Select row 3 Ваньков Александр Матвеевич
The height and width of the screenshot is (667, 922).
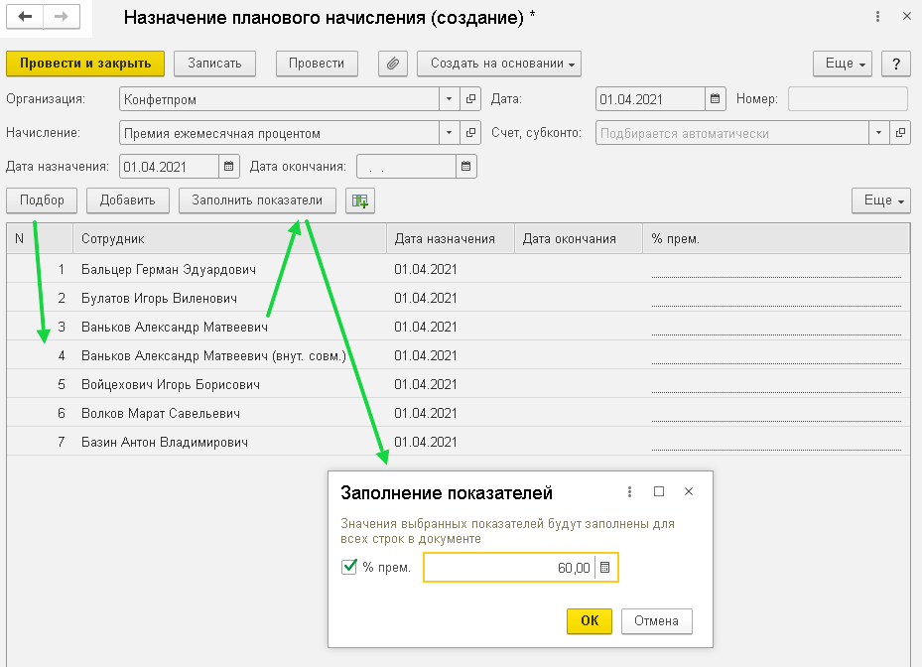(459, 327)
